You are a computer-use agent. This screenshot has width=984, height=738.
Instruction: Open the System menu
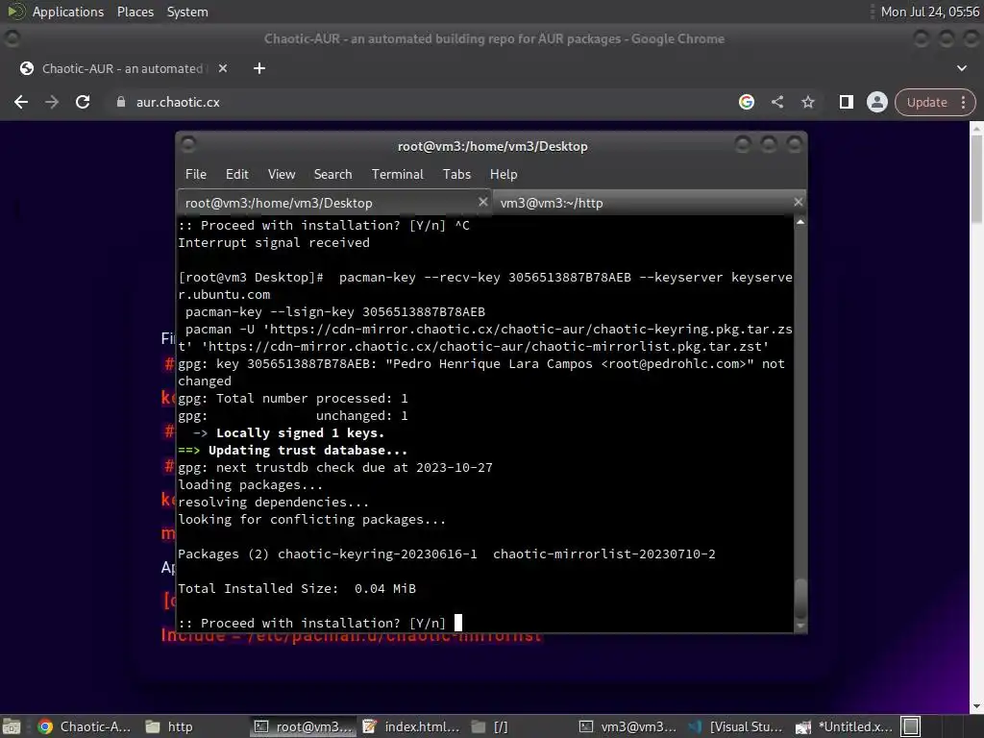point(187,12)
